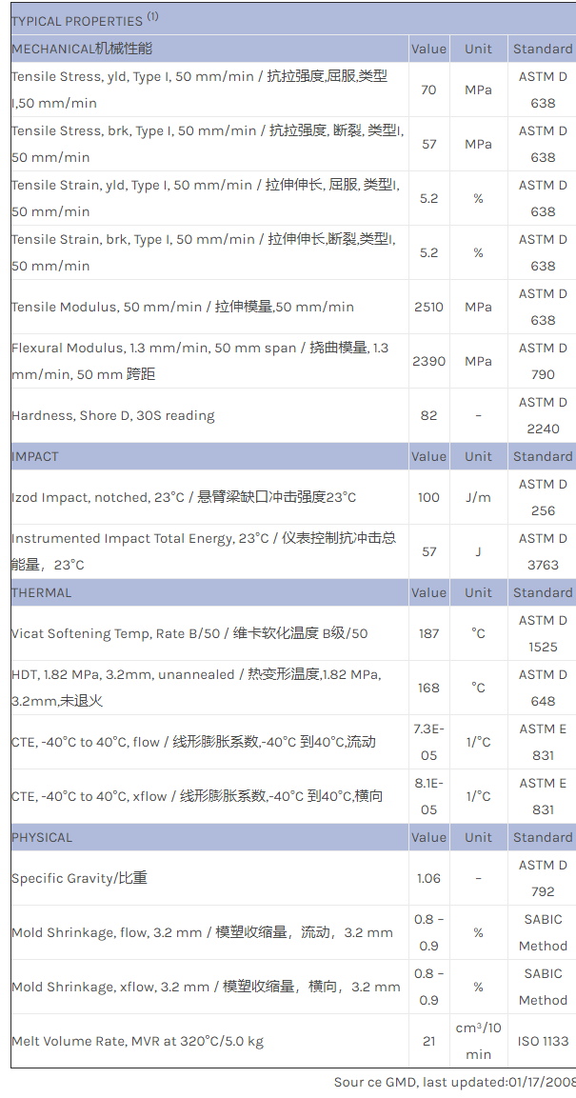Click the footnote (1) superscript marker
Viewport: 576px width, 1098px height.
[x=152, y=16]
